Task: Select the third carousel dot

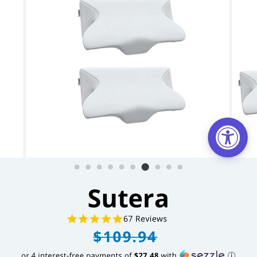Action: pyautogui.click(x=99, y=167)
